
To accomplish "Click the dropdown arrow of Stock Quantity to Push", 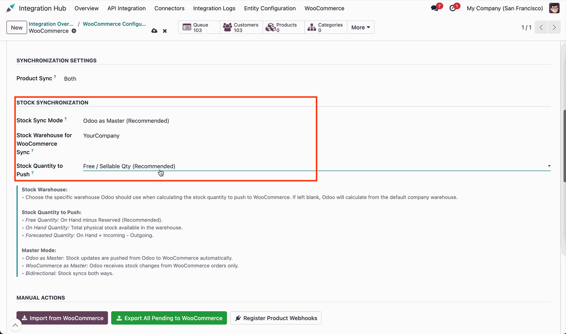I will click(549, 166).
